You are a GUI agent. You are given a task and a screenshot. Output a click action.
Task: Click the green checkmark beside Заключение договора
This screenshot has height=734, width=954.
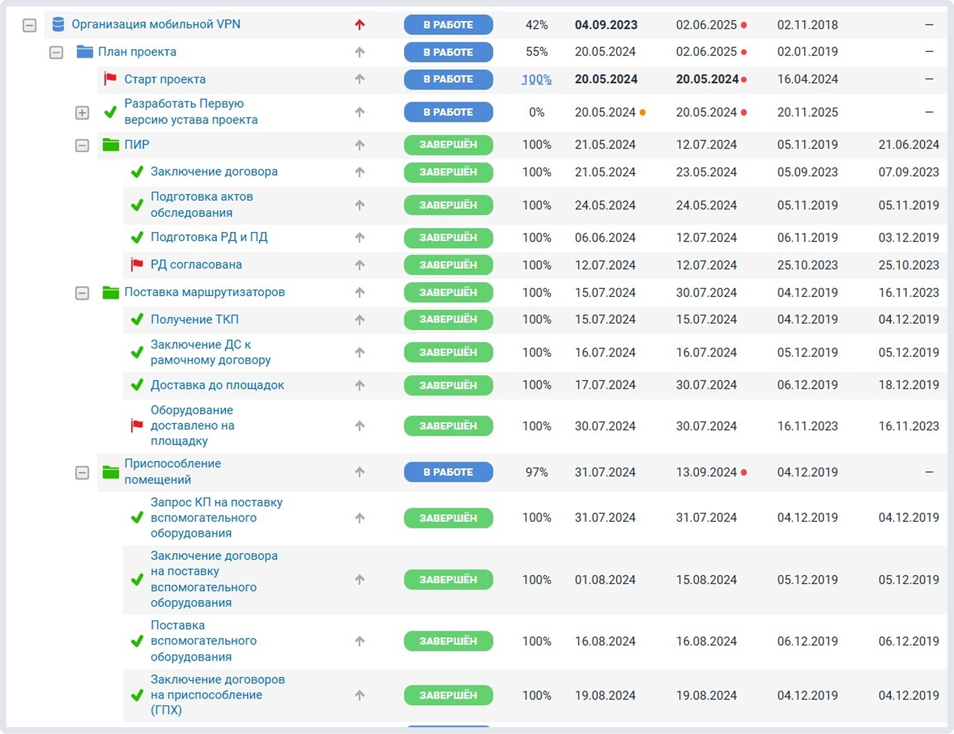[x=137, y=172]
